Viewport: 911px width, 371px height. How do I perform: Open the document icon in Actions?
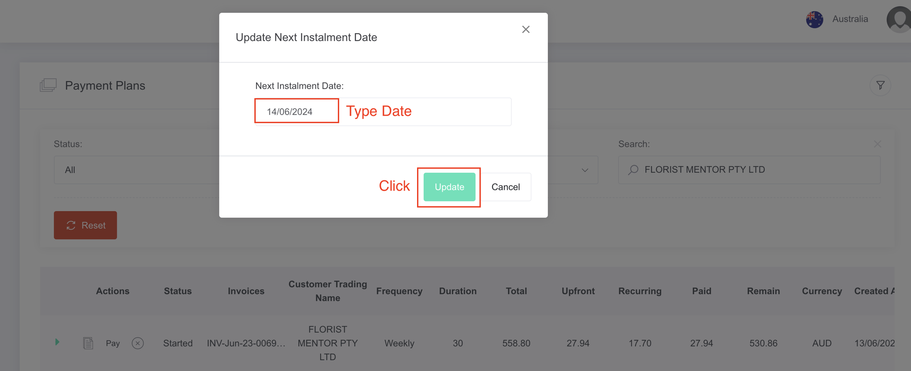click(x=88, y=343)
